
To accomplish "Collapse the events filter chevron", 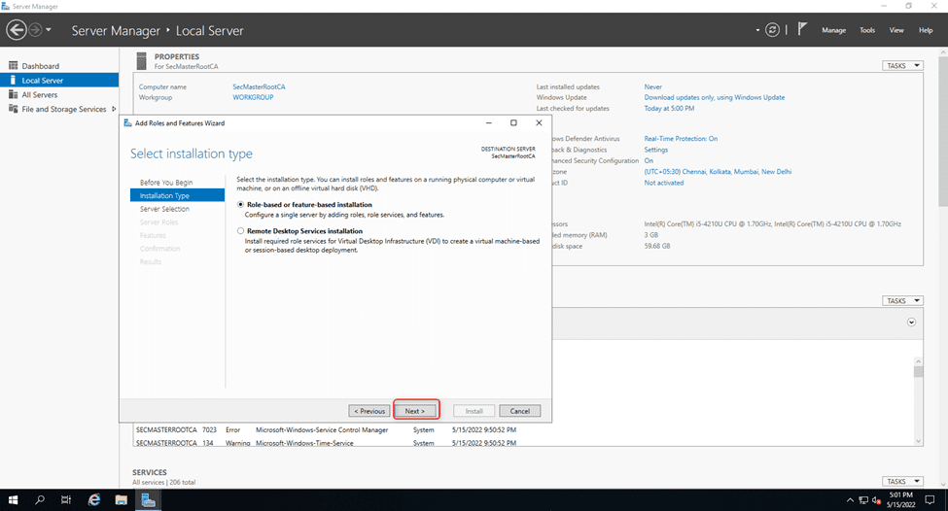I will click(911, 323).
